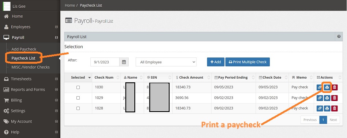
Task: Print paycheck for check 1029
Action: pyautogui.click(x=327, y=98)
